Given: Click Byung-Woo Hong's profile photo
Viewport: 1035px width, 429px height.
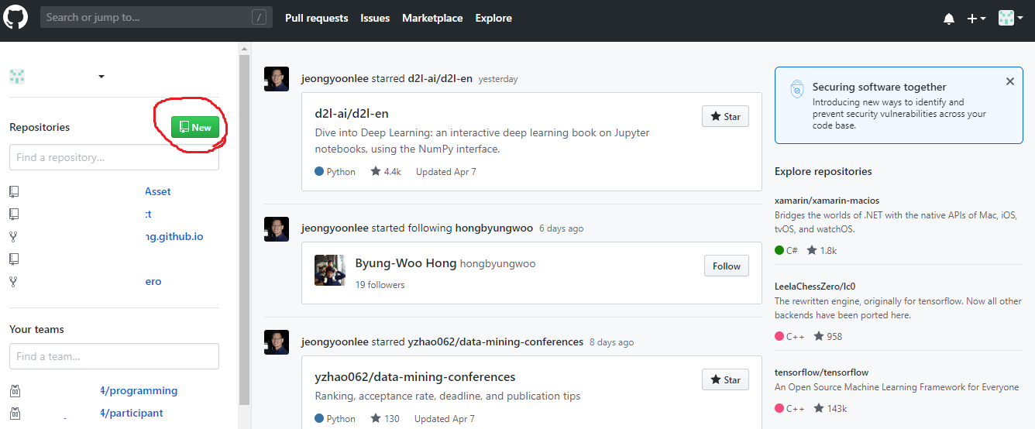Looking at the screenshot, I should click(x=330, y=270).
